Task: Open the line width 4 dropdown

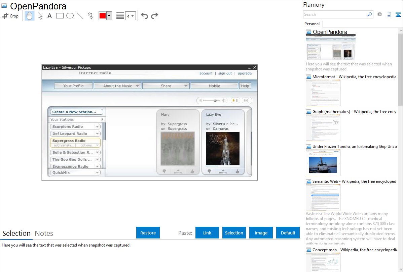Action: pos(130,16)
